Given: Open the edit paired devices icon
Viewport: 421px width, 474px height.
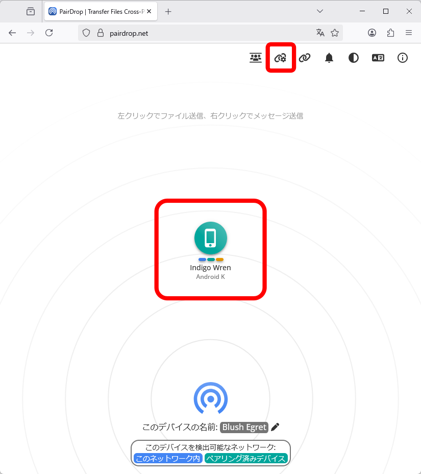Looking at the screenshot, I should click(280, 58).
